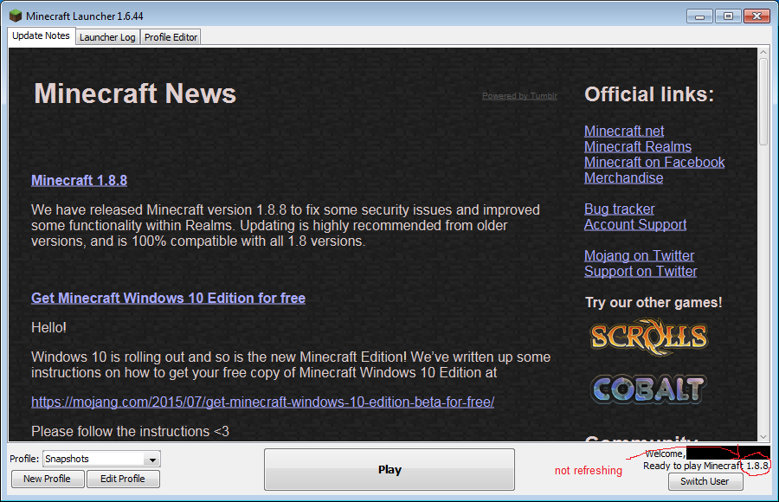
Task: Click the vertical scrollbar thumb
Action: pos(763,101)
